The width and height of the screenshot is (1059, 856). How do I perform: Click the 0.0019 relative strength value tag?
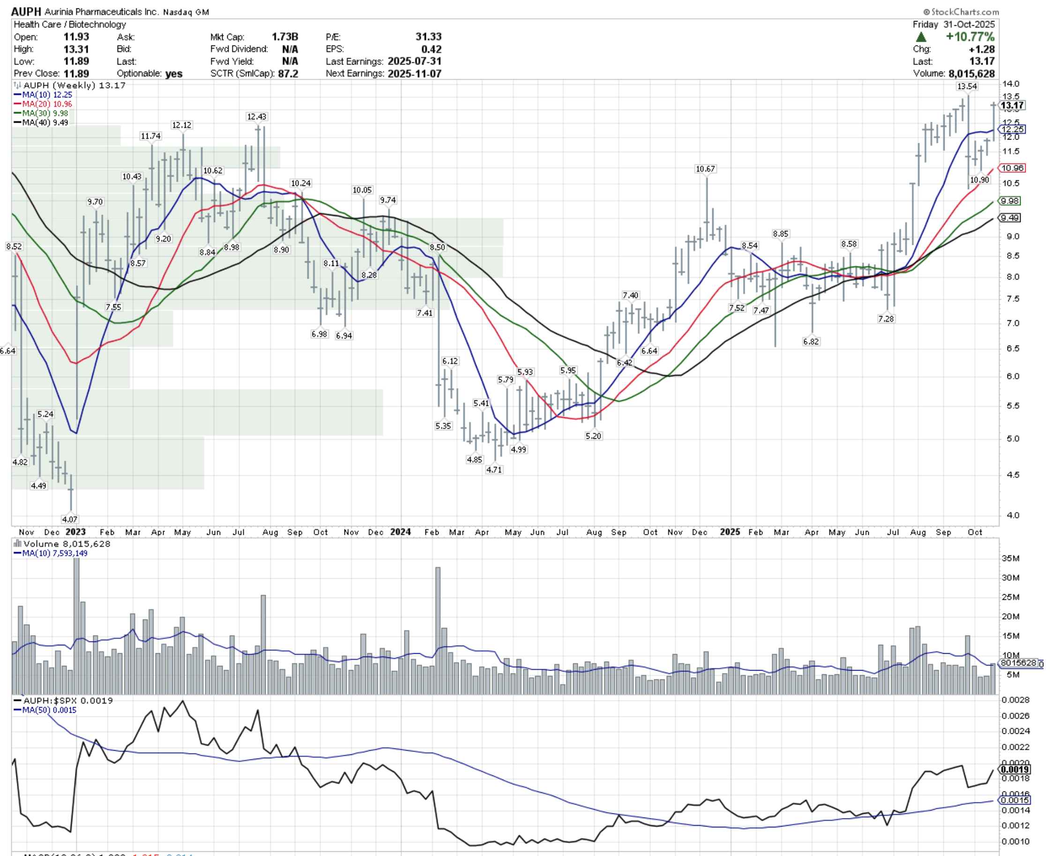1014,770
